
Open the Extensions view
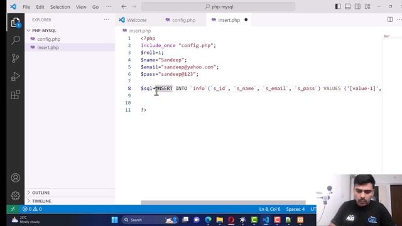tap(15, 95)
